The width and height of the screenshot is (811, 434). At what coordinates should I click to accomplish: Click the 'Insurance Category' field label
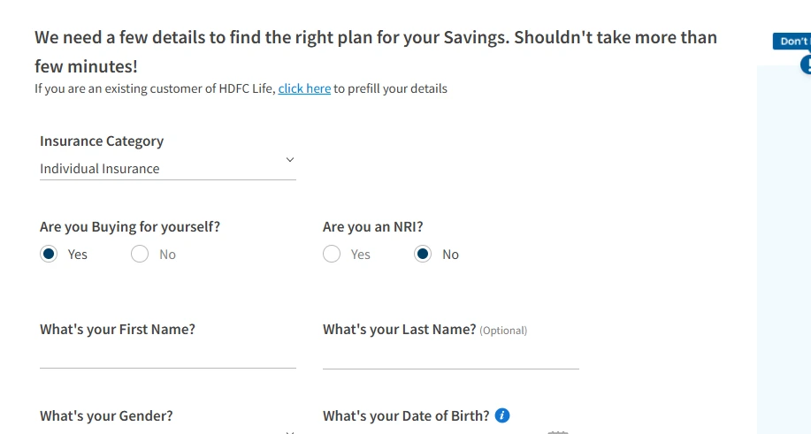[102, 141]
